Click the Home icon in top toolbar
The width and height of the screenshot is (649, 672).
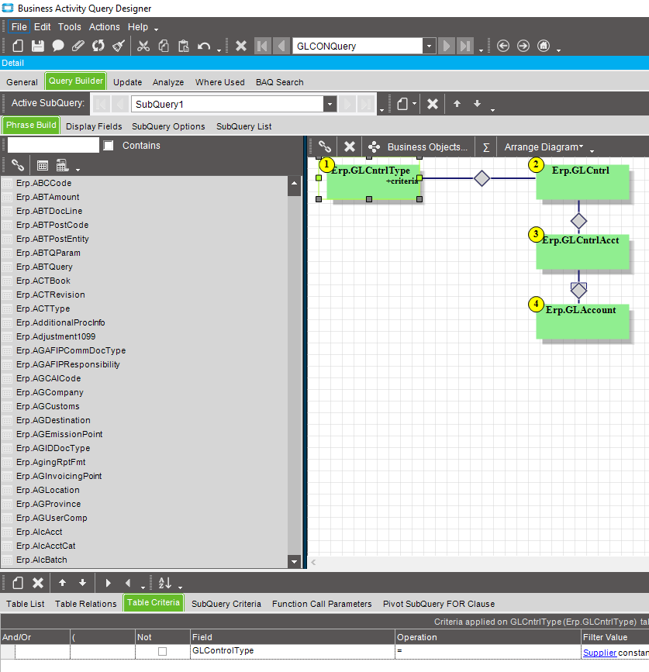pos(544,46)
